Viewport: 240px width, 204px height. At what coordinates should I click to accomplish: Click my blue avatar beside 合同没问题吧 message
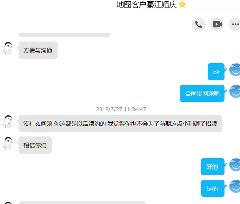(235, 91)
